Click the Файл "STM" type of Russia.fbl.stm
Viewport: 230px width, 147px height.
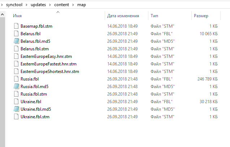pos(162,94)
